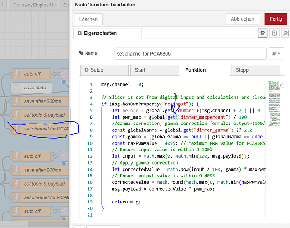Switch to the Start tab
290x228 pixels.
tap(154, 70)
